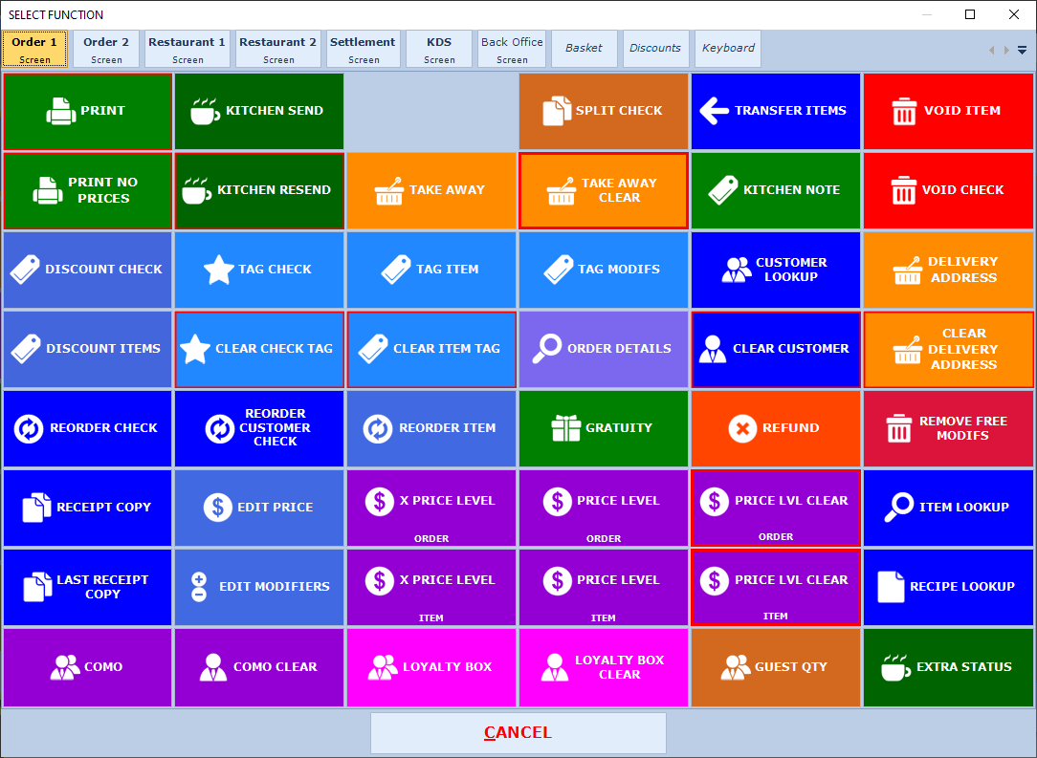Click the printer icon on PRINT

coord(60,111)
